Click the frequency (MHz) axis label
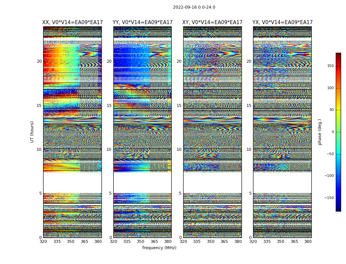This screenshot has height=264, width=346. [x=159, y=247]
